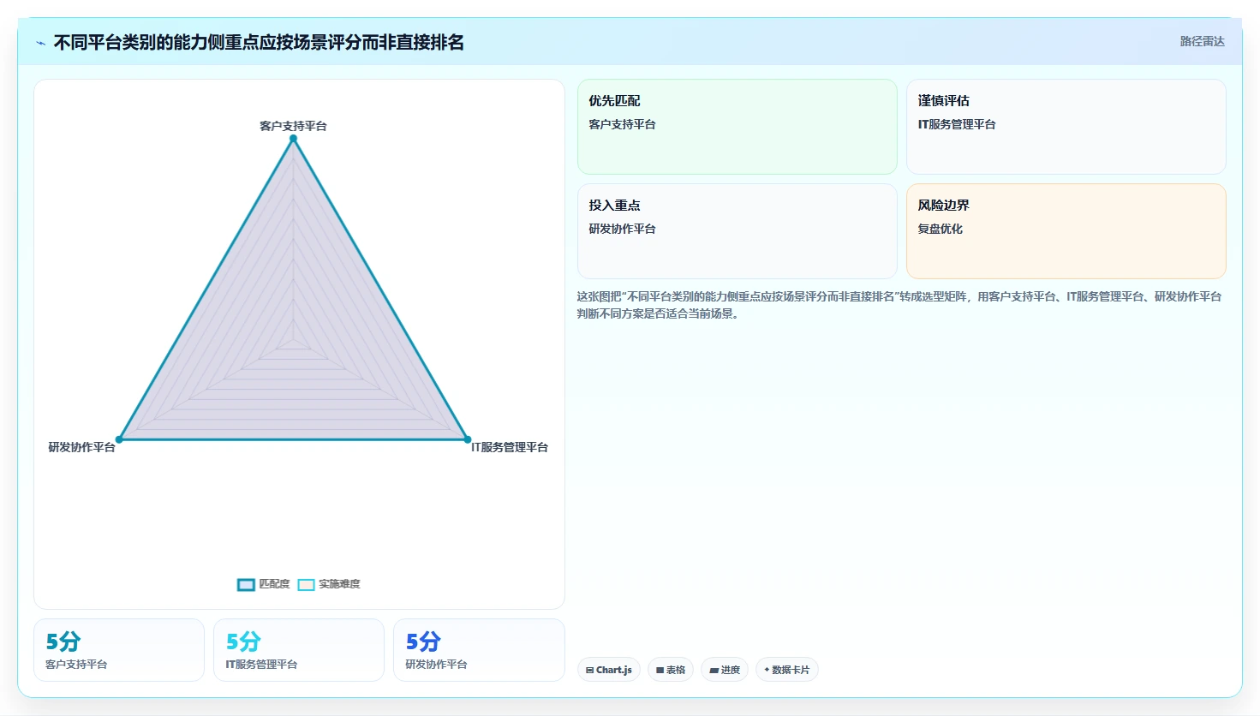Toggle the 匹配度 legend swatch
This screenshot has height=716, width=1260.
(246, 584)
